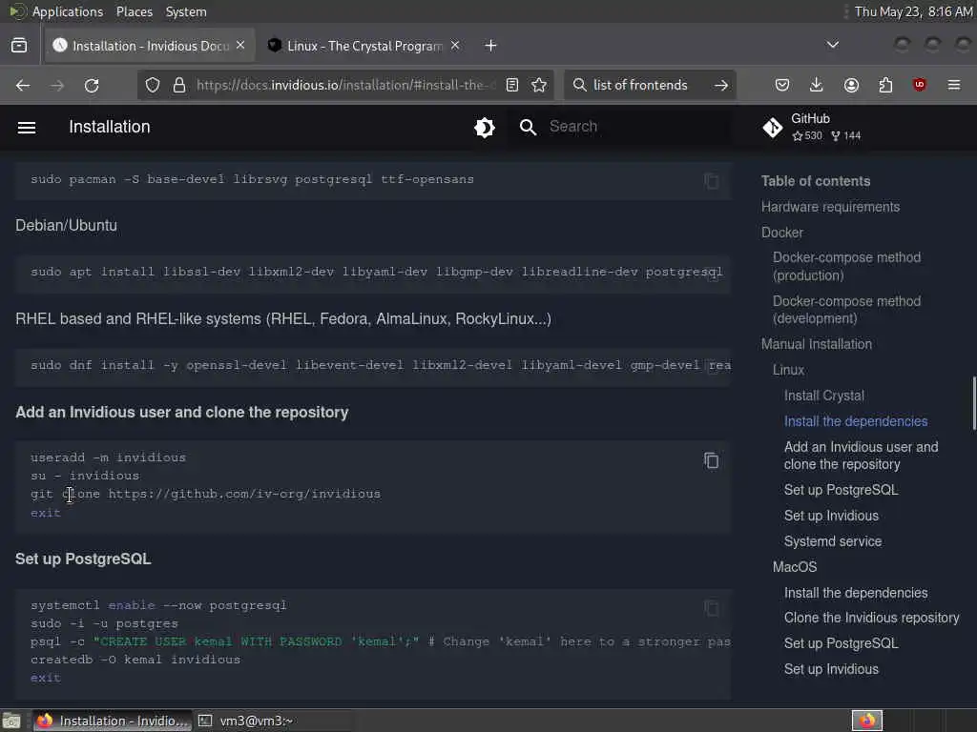Open the GitHub repository link
This screenshot has height=732, width=977.
click(x=812, y=127)
